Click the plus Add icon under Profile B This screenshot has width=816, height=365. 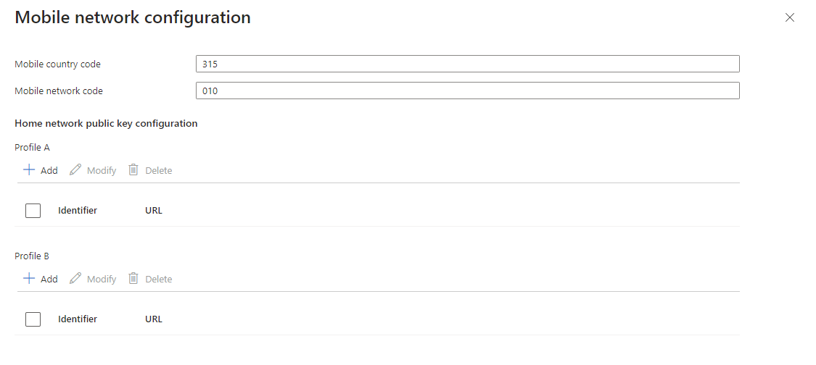(29, 278)
